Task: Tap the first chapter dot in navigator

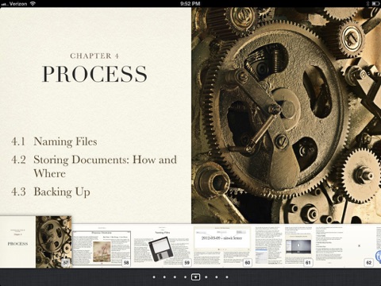Action: click(154, 277)
